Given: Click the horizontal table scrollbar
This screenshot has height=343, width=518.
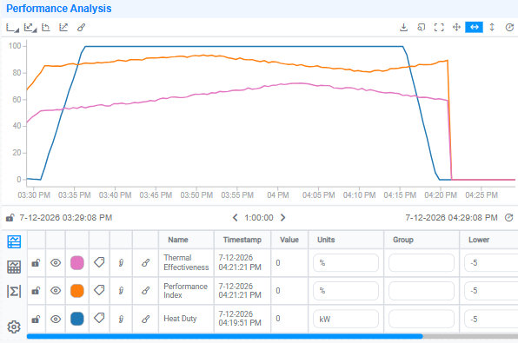Looking at the screenshot, I should click(x=224, y=336).
